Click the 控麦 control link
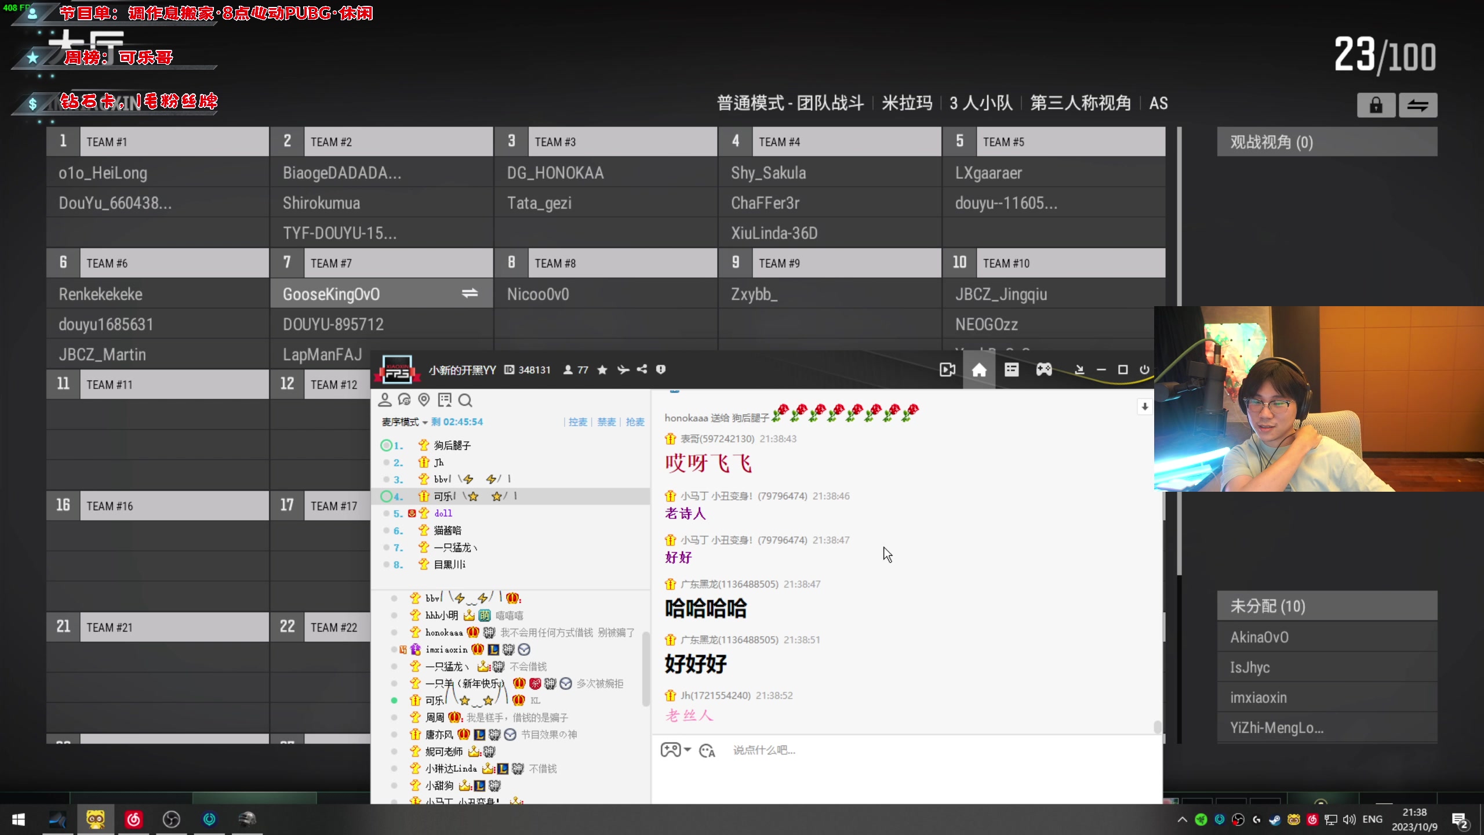Viewport: 1484px width, 835px height. pos(577,422)
